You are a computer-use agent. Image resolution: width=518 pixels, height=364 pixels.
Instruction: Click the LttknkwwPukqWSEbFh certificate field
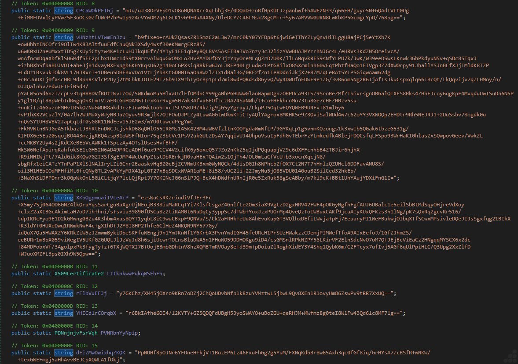point(136,274)
